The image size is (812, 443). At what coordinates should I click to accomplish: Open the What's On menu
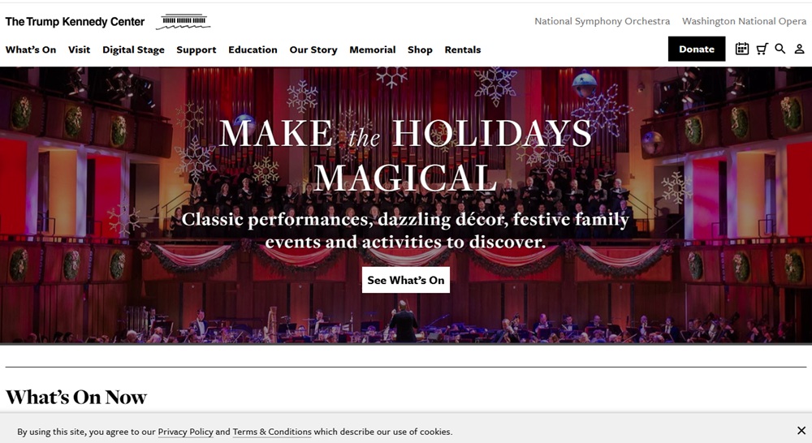(x=31, y=50)
